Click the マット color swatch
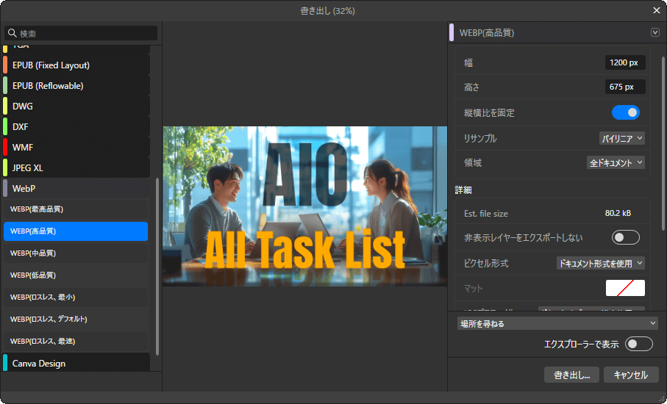The image size is (667, 404). click(x=625, y=288)
